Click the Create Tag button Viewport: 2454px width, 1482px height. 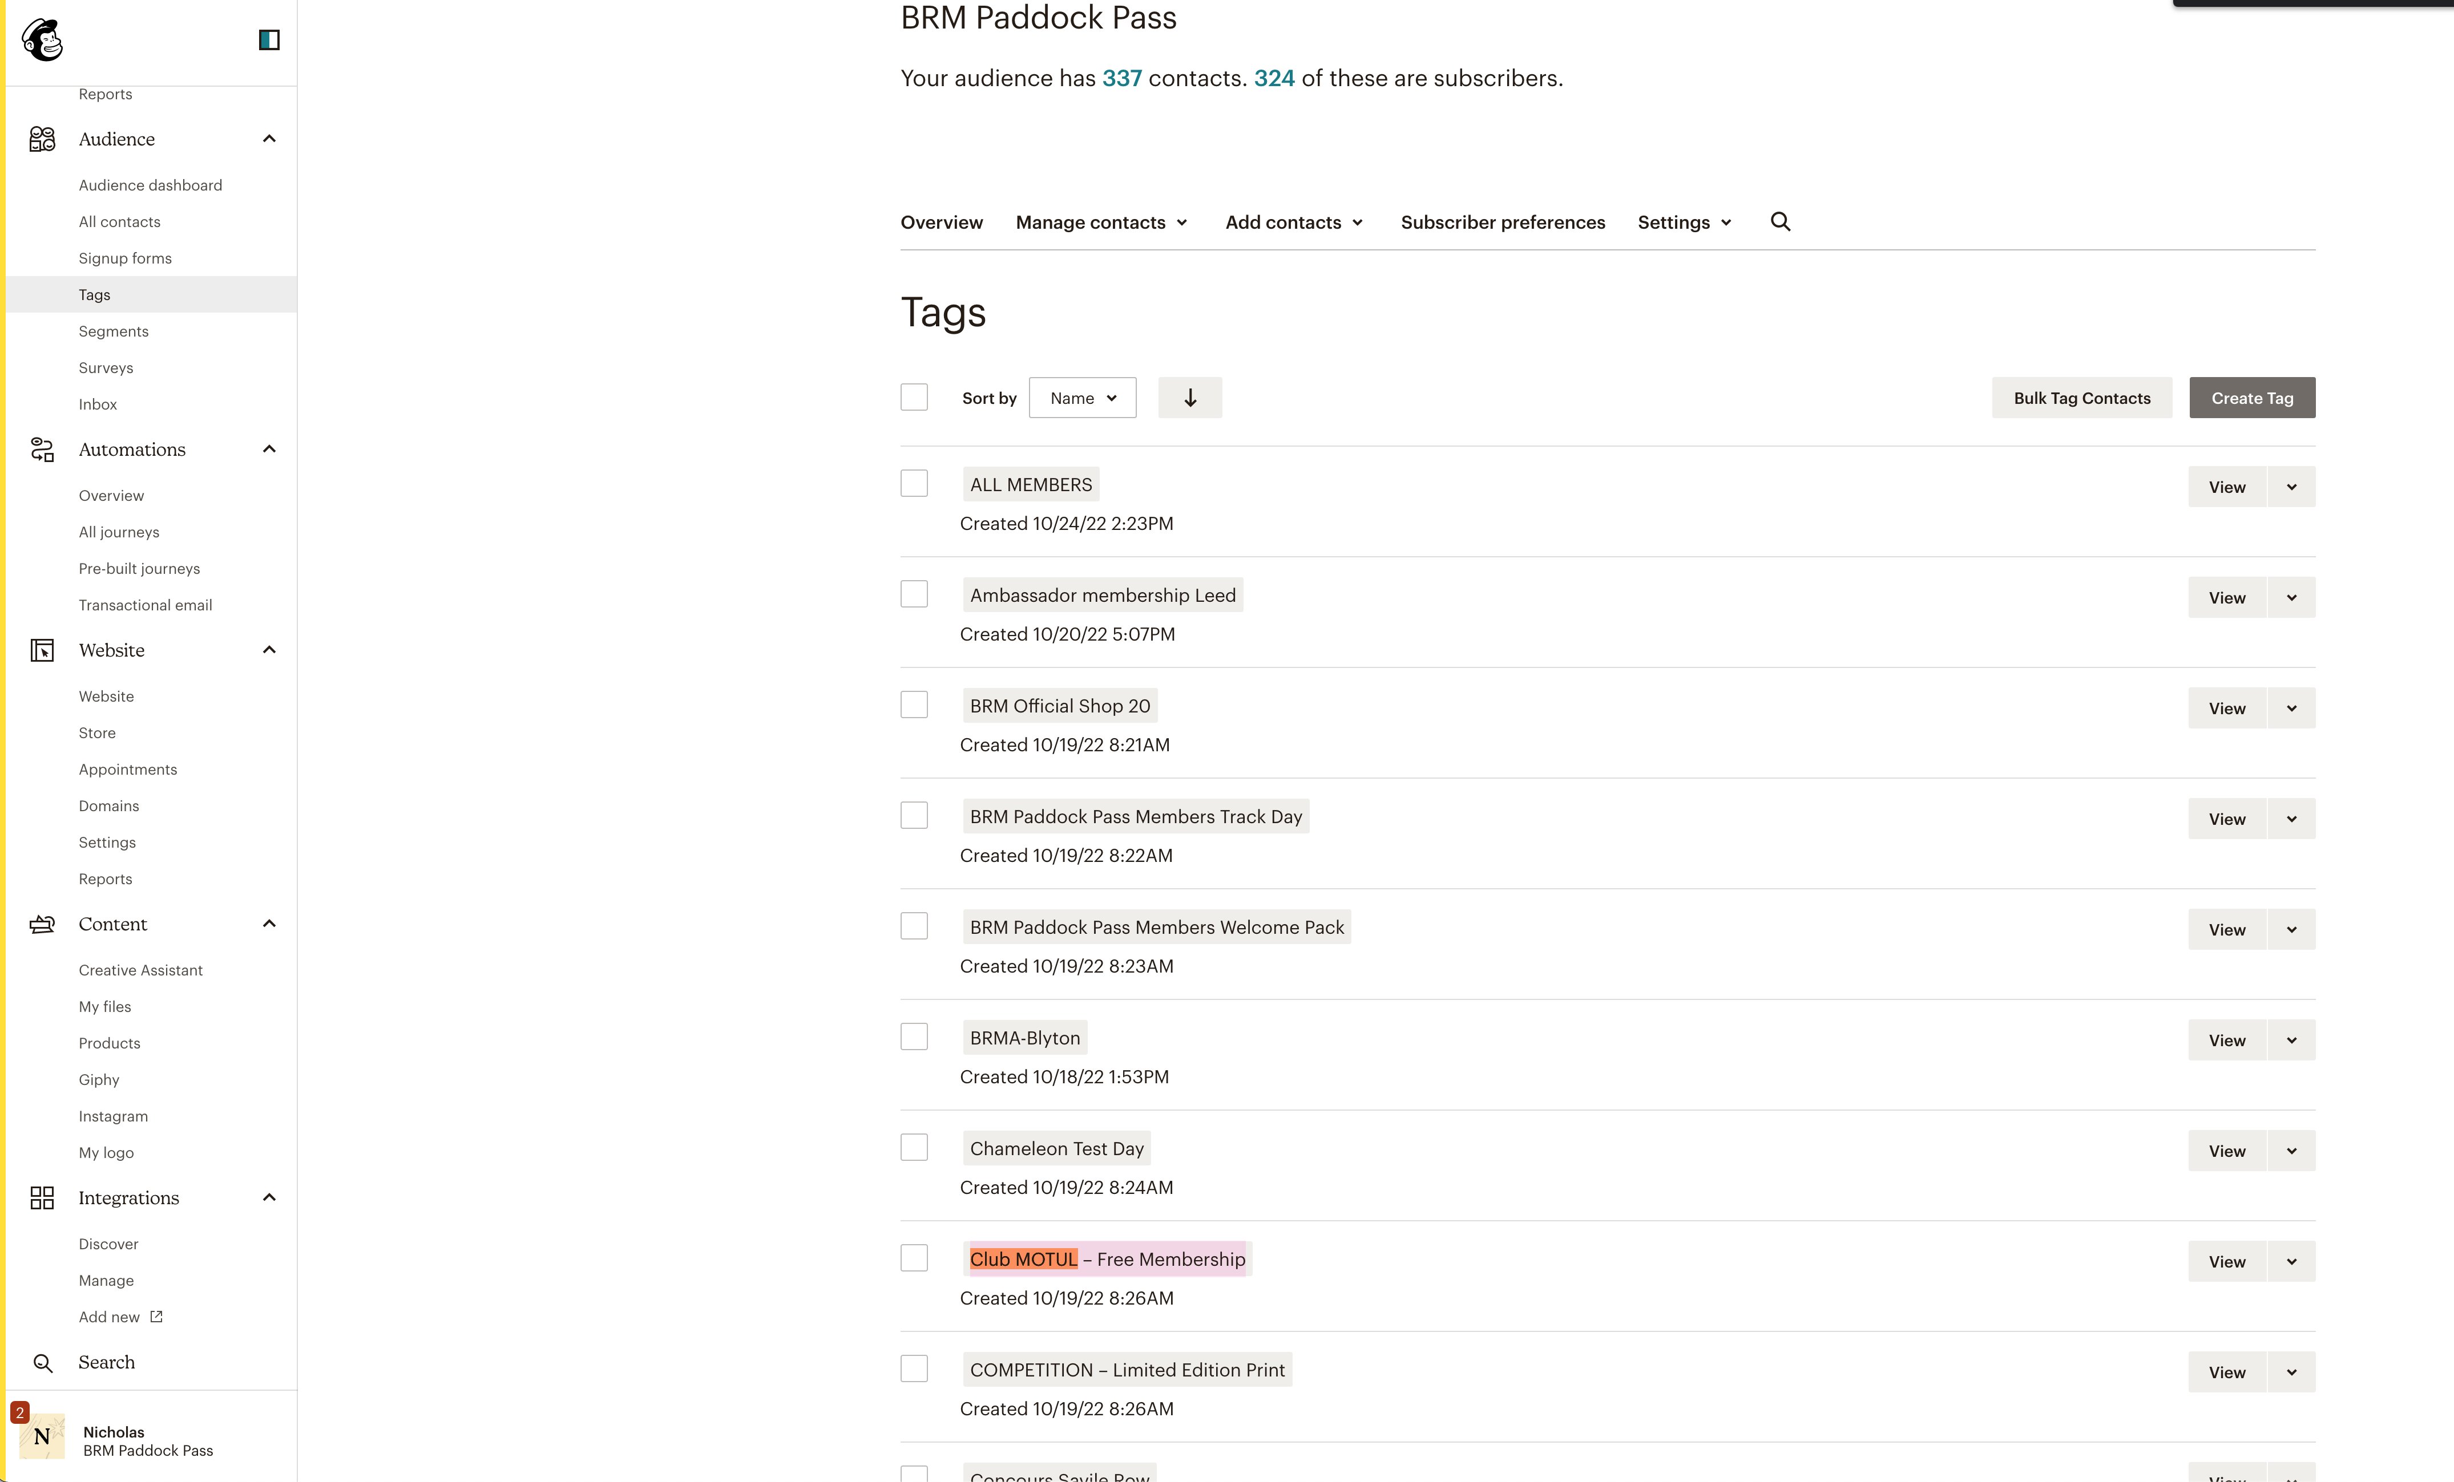pyautogui.click(x=2252, y=398)
